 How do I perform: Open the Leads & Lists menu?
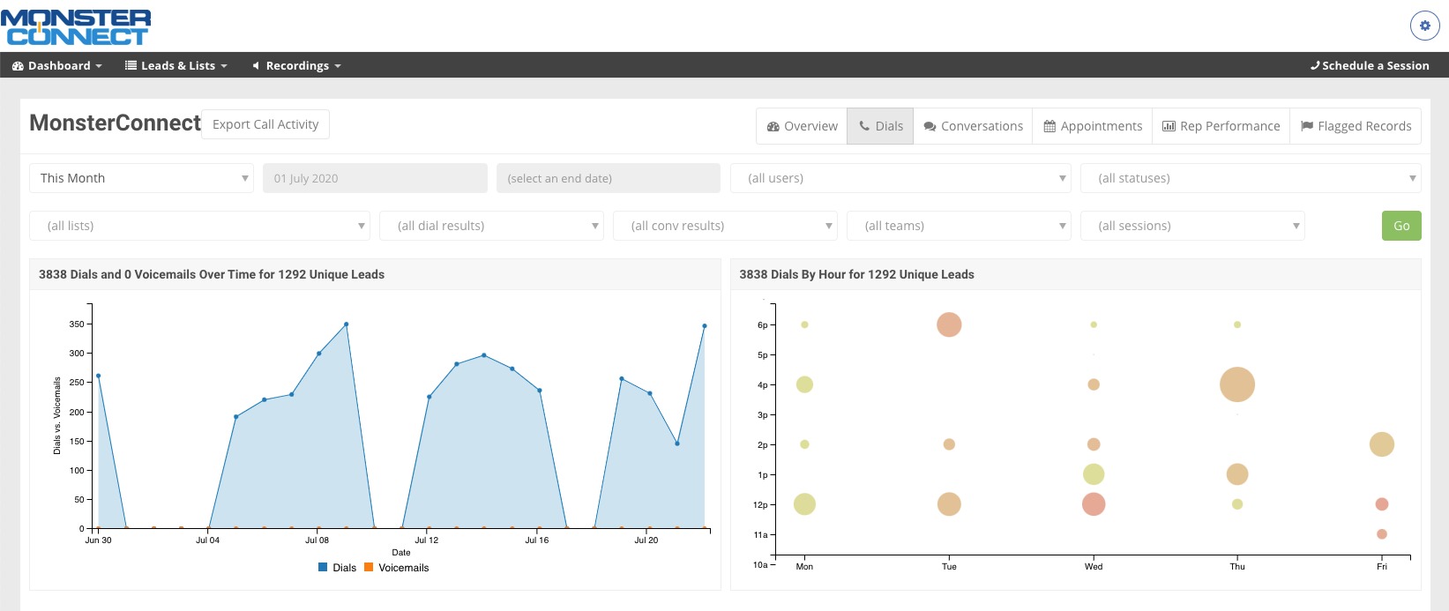point(176,65)
